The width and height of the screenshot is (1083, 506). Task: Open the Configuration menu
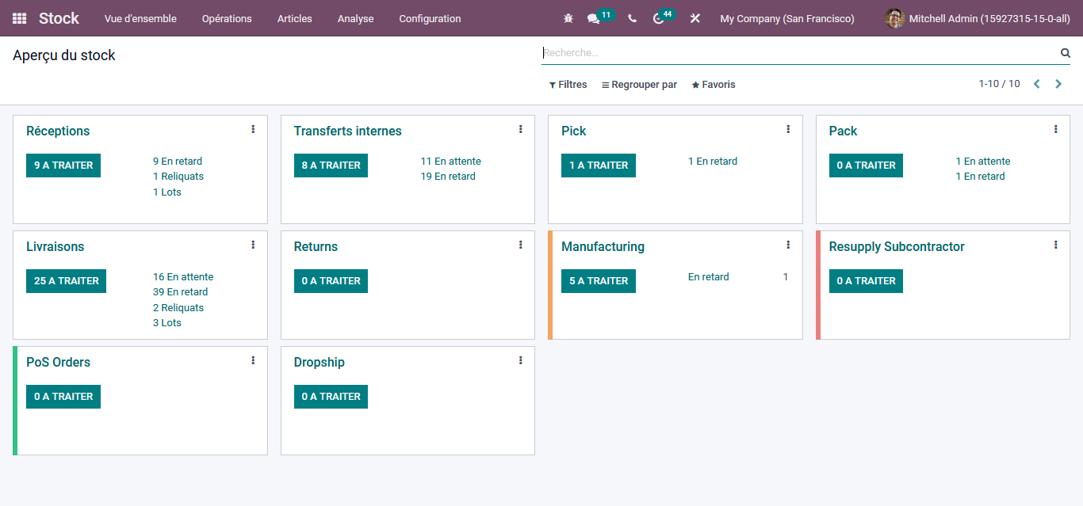click(430, 18)
